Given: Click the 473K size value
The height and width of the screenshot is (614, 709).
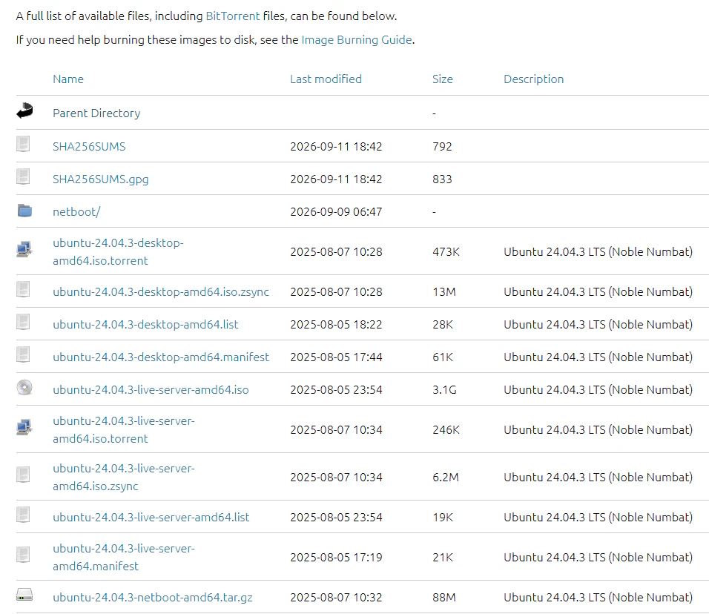Looking at the screenshot, I should pyautogui.click(x=446, y=252).
